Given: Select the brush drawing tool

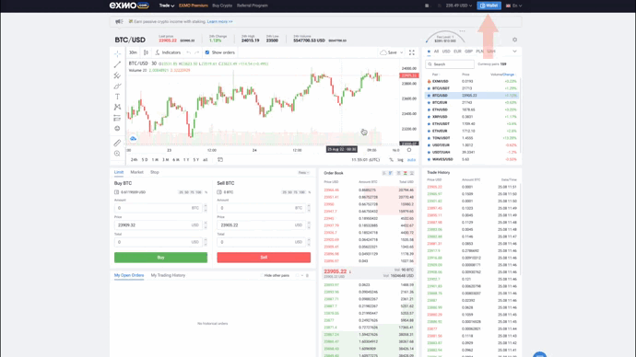Looking at the screenshot, I should (x=117, y=86).
